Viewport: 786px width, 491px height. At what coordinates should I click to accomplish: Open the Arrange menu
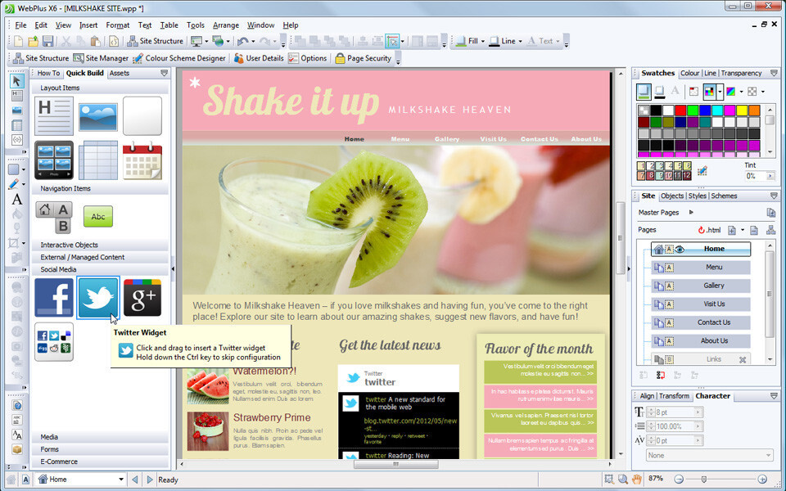click(226, 25)
